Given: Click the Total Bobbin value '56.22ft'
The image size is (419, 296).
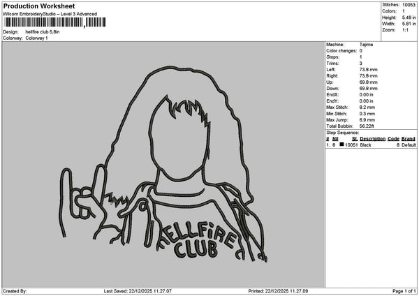Looking at the screenshot, I should [x=367, y=126].
